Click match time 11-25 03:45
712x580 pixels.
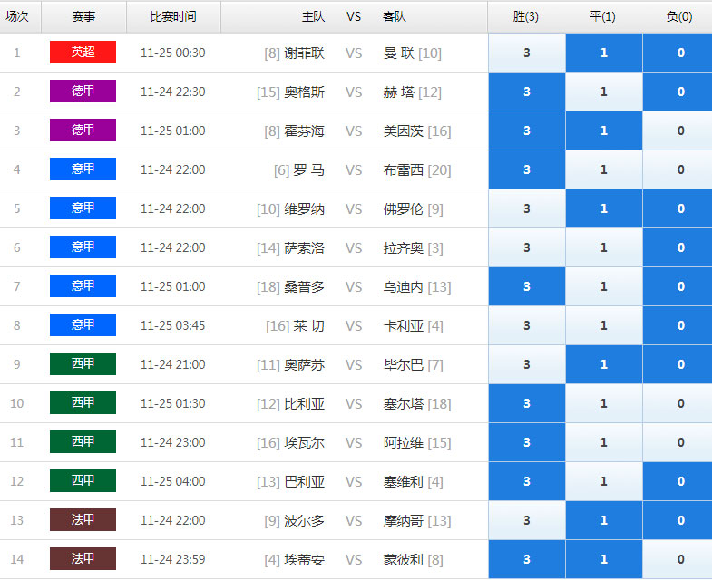pyautogui.click(x=173, y=326)
